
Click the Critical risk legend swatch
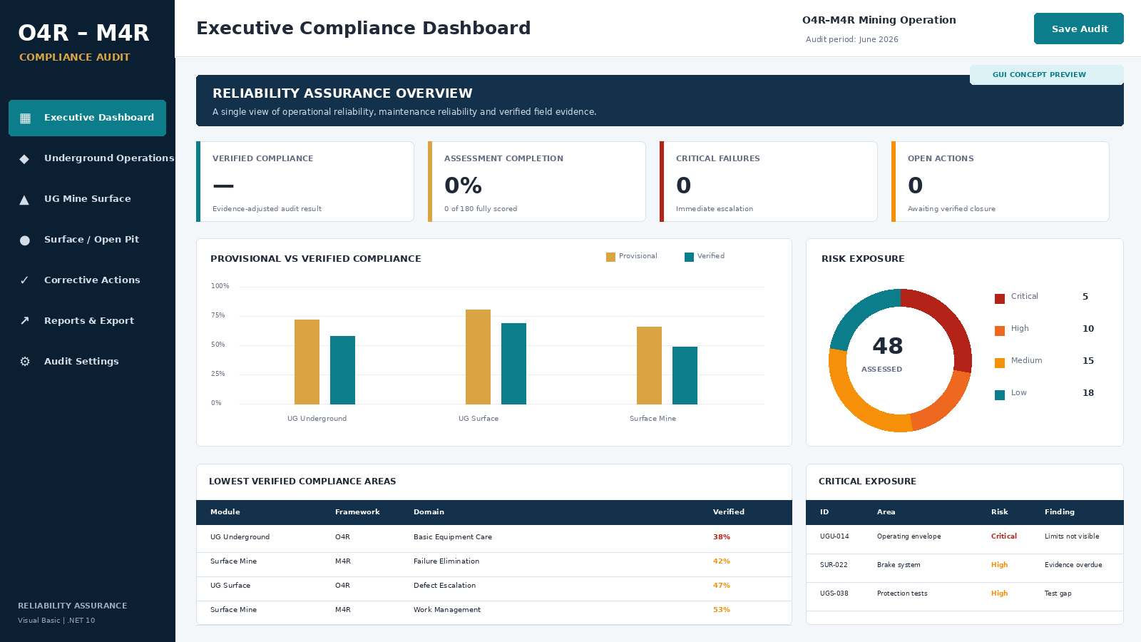tap(1000, 298)
